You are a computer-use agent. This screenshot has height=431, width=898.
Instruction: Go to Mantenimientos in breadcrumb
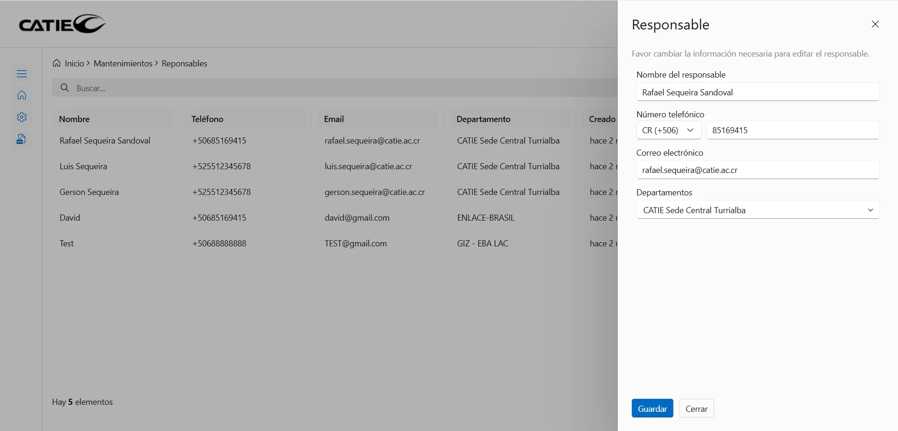point(123,64)
